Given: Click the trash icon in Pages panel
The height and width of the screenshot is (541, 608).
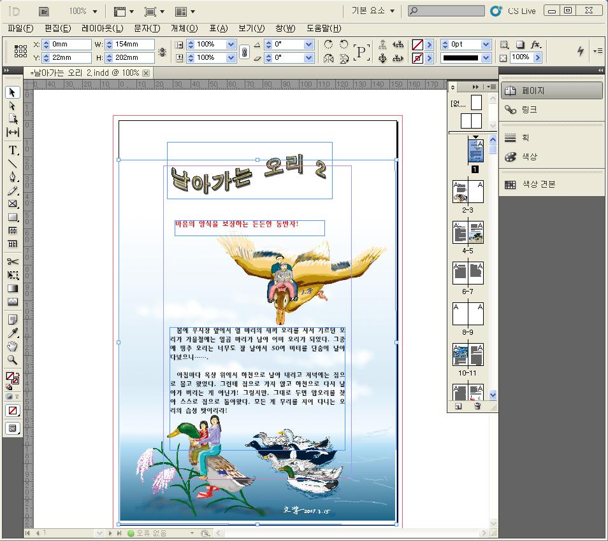Looking at the screenshot, I should pyautogui.click(x=477, y=406).
